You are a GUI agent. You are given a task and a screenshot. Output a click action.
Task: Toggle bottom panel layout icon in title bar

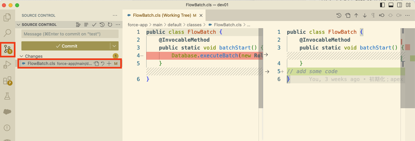pyautogui.click(x=391, y=5)
